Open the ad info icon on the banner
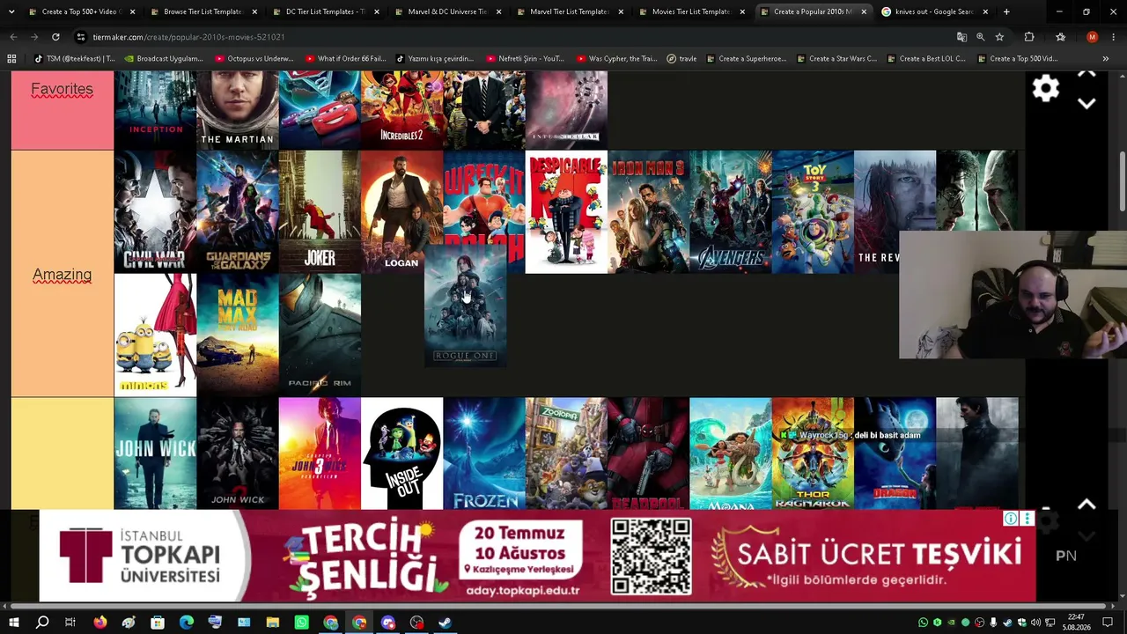1127x634 pixels. (x=1011, y=519)
